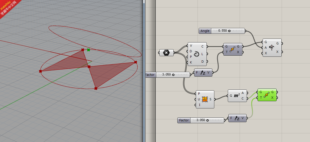The height and width of the screenshot is (142, 310).
Task: Click the lower Factor slider handle
Action: click(207, 120)
